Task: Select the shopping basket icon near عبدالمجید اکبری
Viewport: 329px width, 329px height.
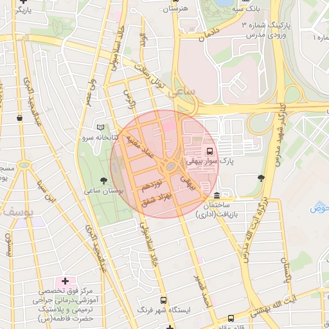Action: (x=19, y=118)
